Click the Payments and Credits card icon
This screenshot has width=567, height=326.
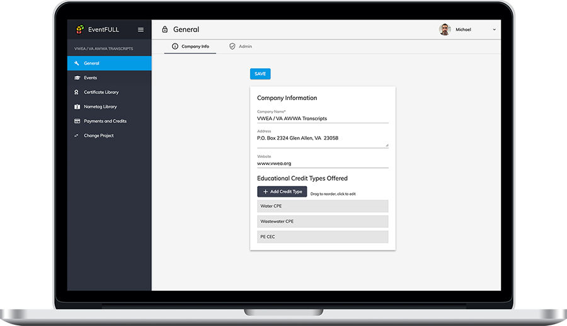(76, 121)
